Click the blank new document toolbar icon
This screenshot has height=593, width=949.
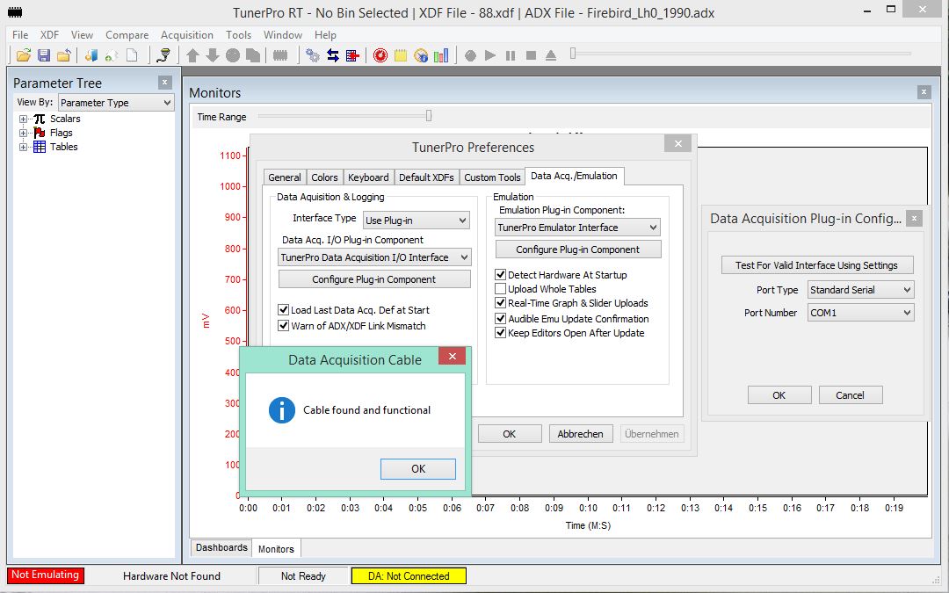pos(131,55)
